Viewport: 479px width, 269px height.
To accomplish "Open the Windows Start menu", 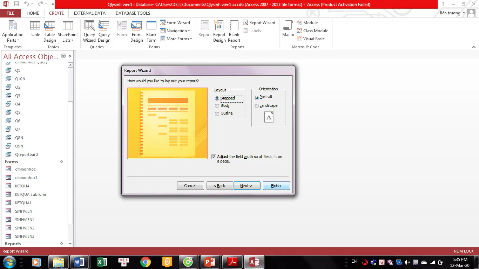I will point(9,262).
